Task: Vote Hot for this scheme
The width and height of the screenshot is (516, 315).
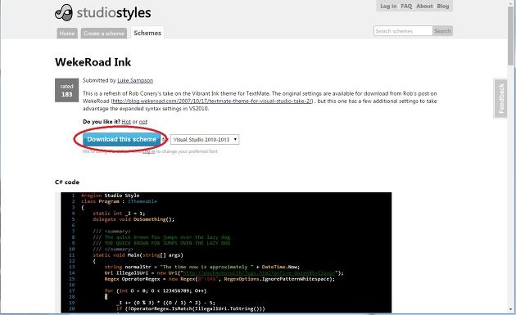Action: [x=126, y=122]
